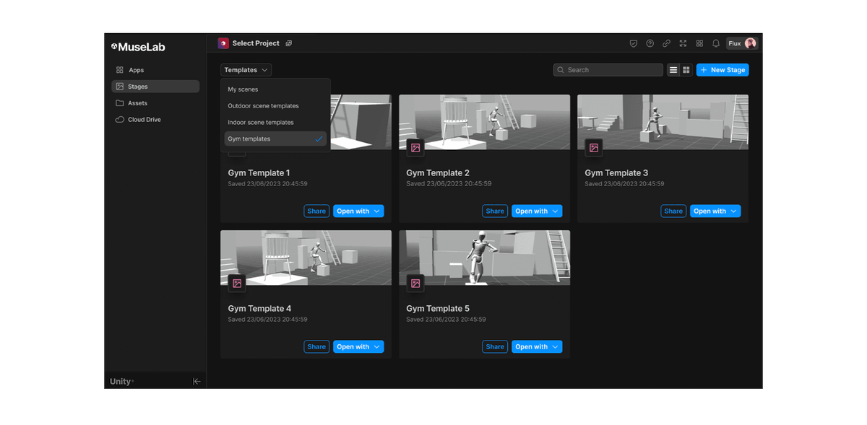The image size is (867, 425).
Task: Share Gym Template 4
Action: [316, 347]
